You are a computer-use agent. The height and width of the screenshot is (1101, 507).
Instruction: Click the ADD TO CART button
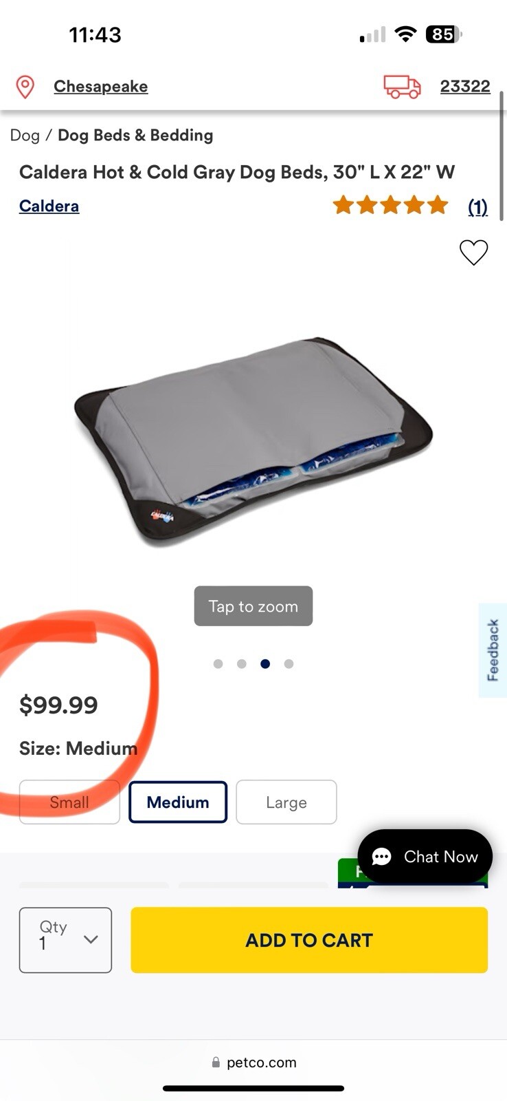click(x=309, y=940)
